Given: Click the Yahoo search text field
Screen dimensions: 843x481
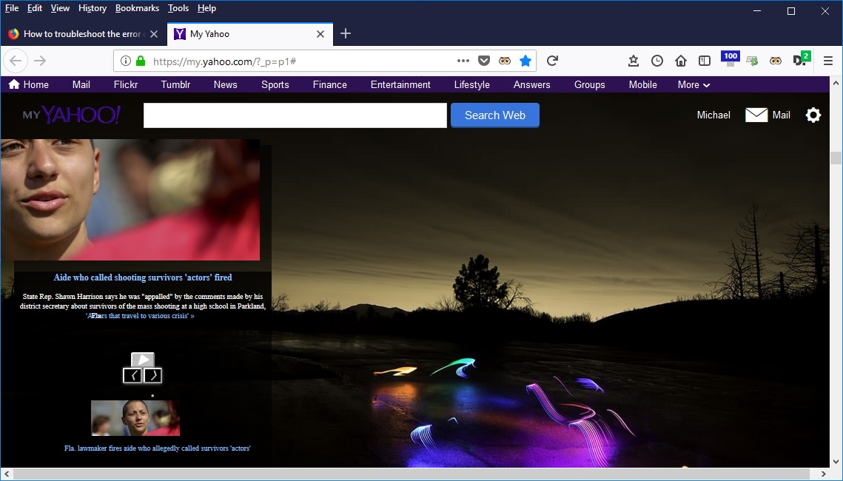Looking at the screenshot, I should (295, 115).
